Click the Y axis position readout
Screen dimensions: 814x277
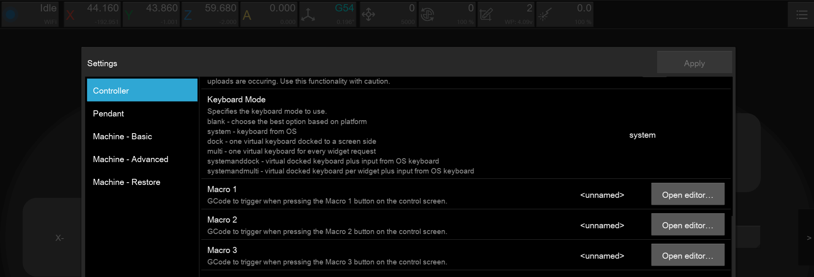(151, 14)
